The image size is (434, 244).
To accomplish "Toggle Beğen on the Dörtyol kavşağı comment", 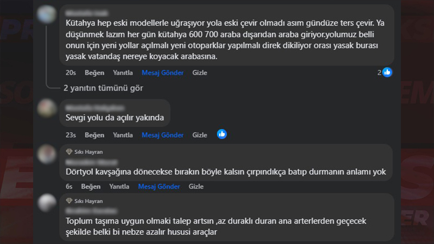I will click(91, 187).
